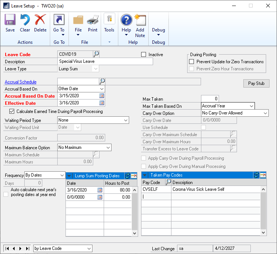Open the Help dropdown arrow
277x254 pixels.
click(126, 35)
